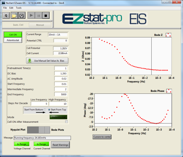Open the File menu
This screenshot has width=183, height=157.
click(5, 8)
